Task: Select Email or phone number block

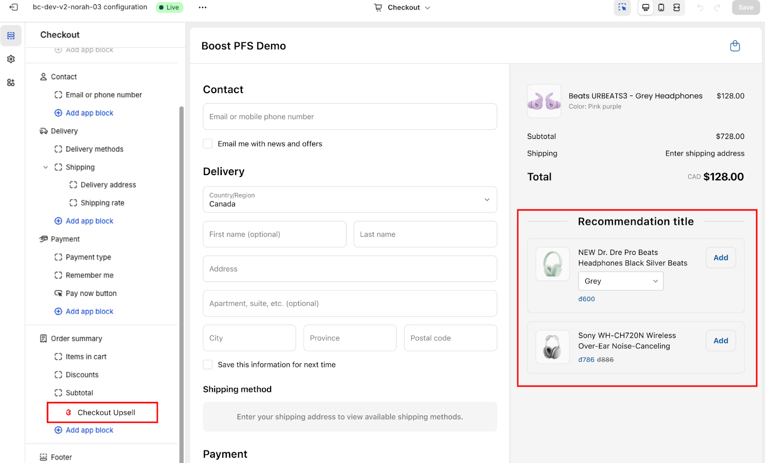Action: (104, 95)
